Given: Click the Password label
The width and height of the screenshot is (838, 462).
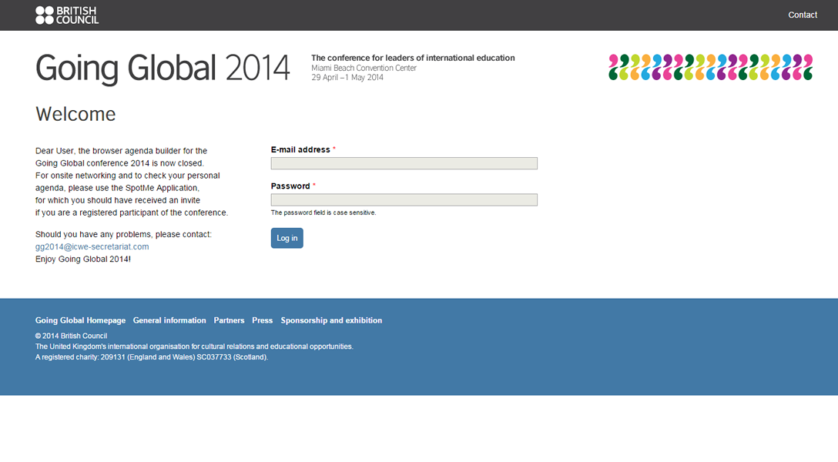Looking at the screenshot, I should (x=290, y=186).
